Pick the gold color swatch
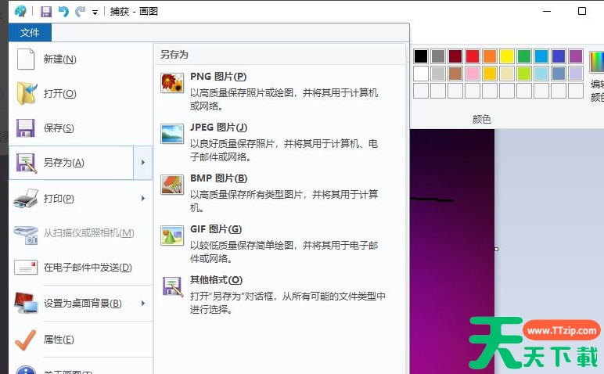 [490, 74]
